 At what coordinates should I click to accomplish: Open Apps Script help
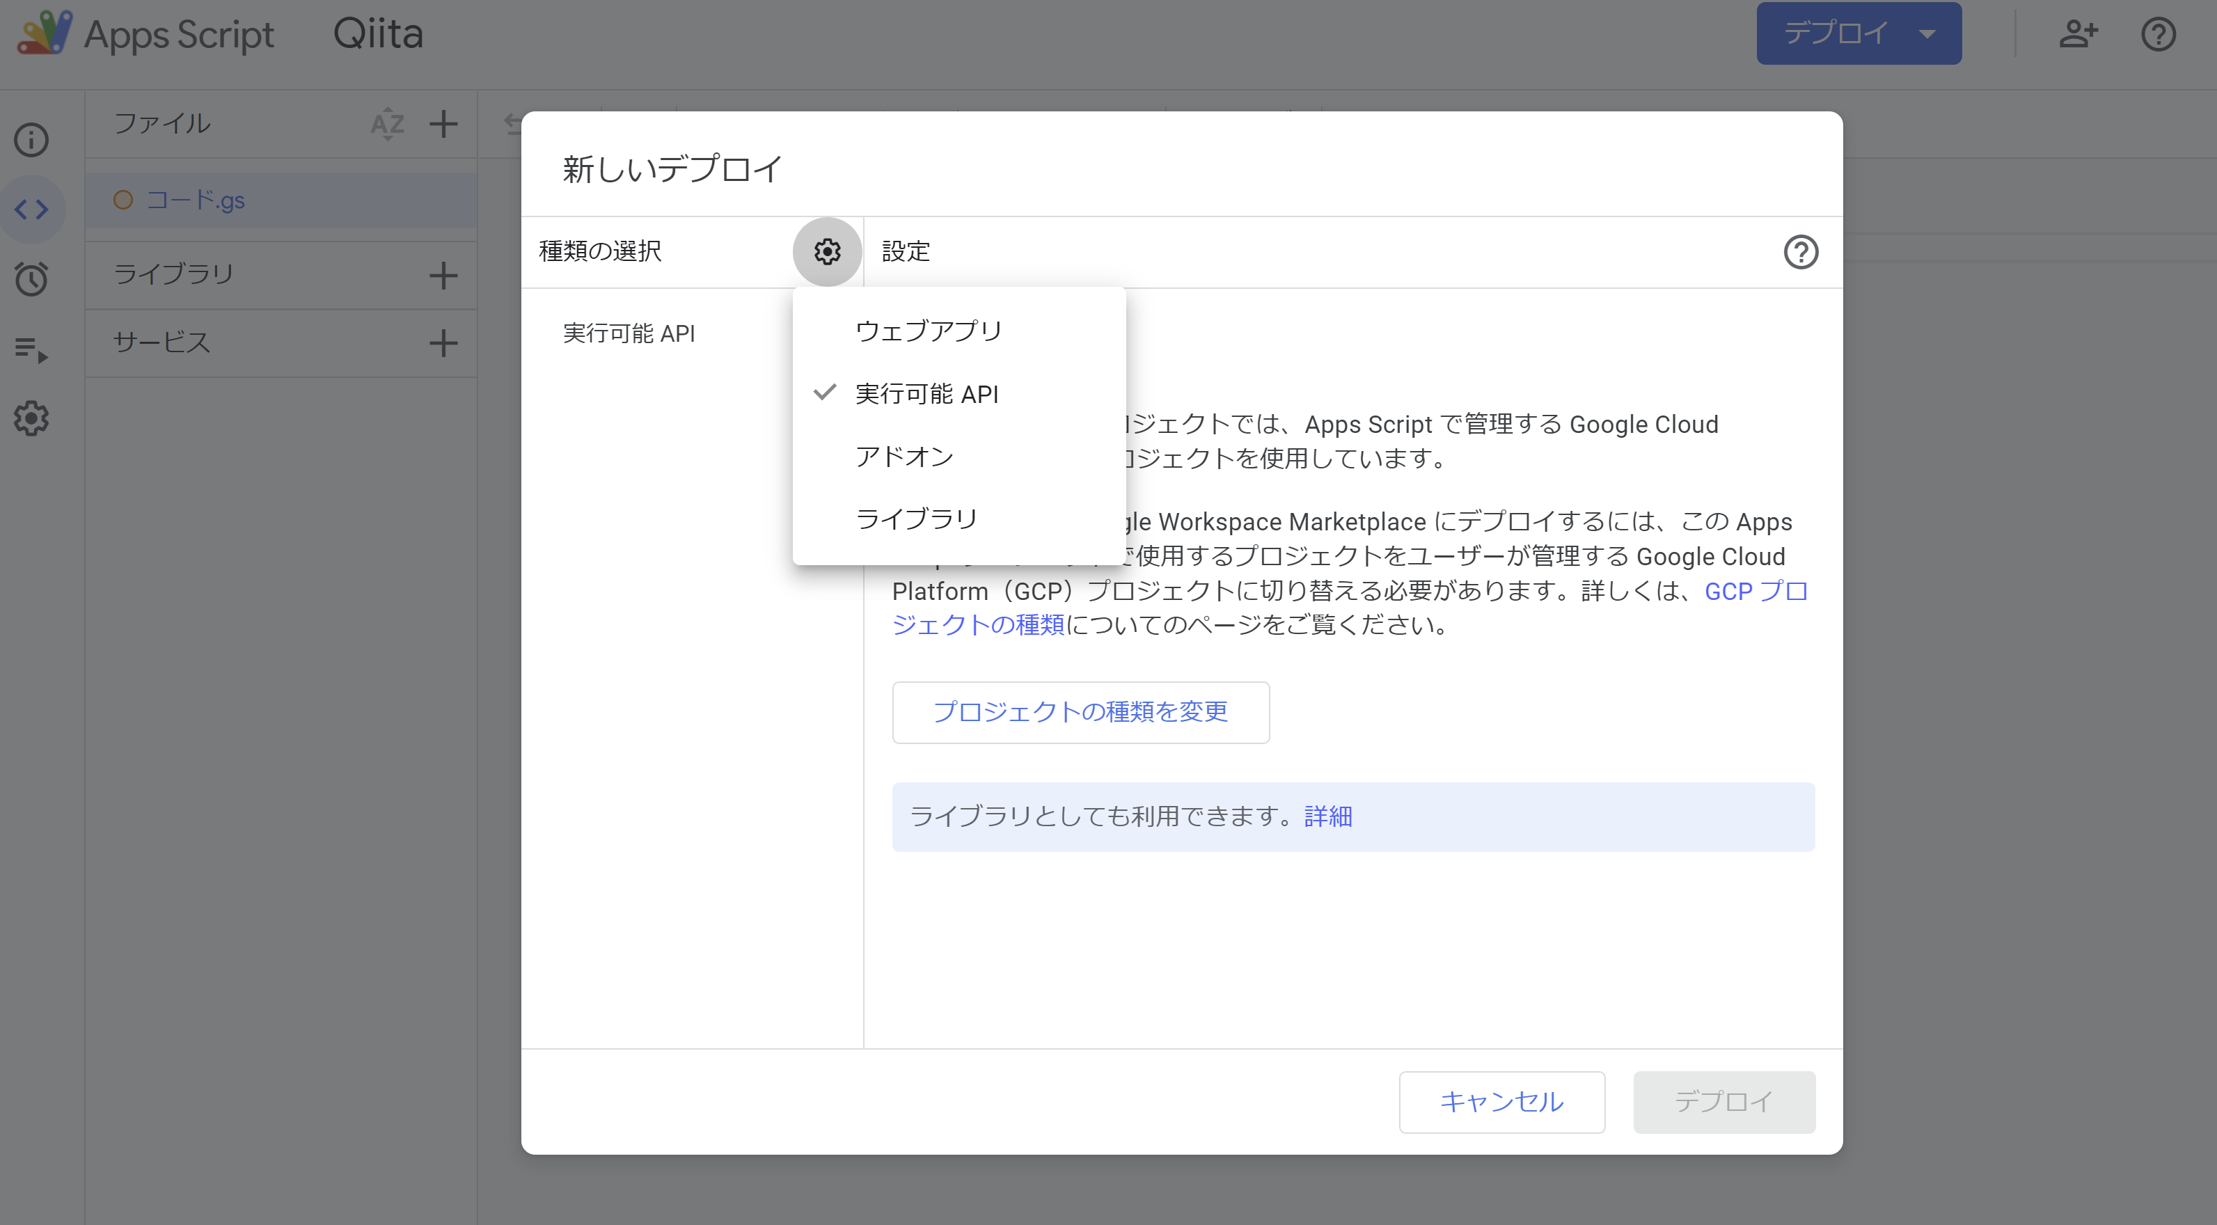pyautogui.click(x=2159, y=33)
